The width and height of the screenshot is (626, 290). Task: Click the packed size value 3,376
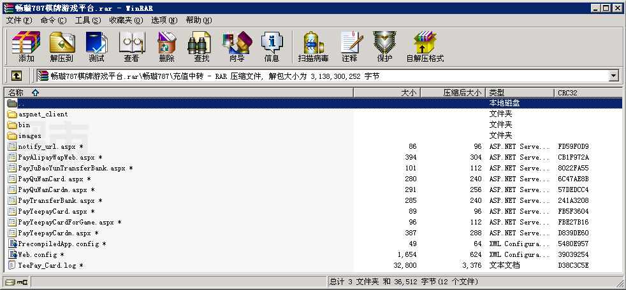pyautogui.click(x=472, y=265)
